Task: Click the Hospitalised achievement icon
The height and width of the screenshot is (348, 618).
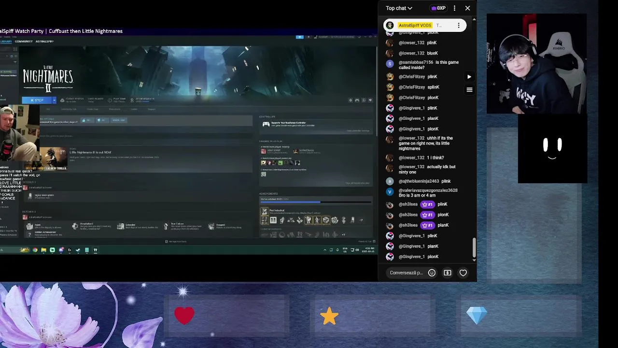Action: coord(75,226)
